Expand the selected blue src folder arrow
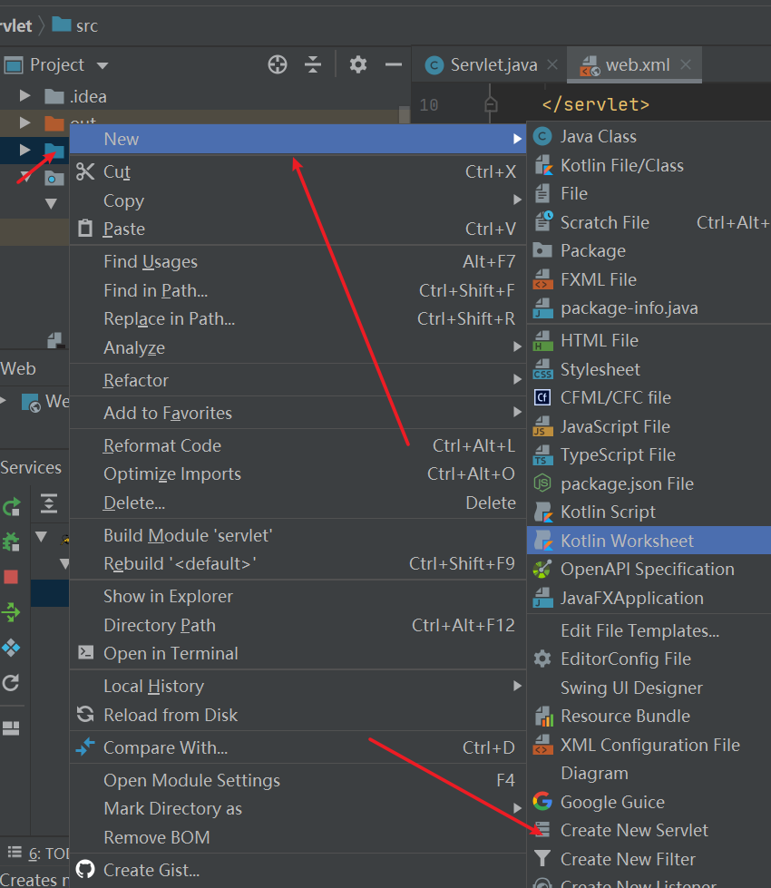The image size is (771, 888). point(24,150)
